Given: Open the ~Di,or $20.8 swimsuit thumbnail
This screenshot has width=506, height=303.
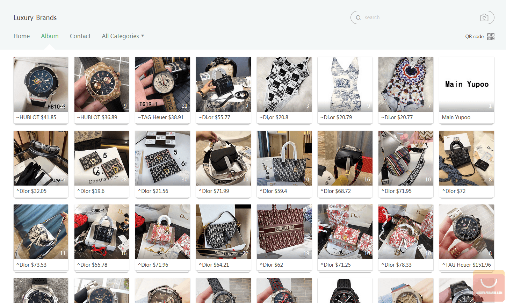Looking at the screenshot, I should point(284,84).
